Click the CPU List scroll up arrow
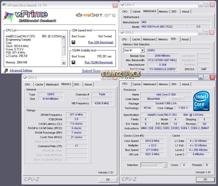Screen dimensions: 218x186 [x=64, y=37]
